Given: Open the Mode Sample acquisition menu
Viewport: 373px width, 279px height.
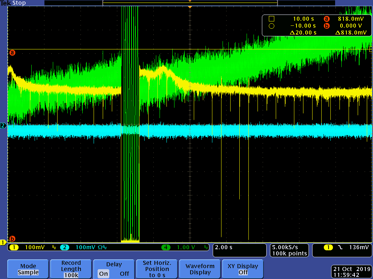Looking at the screenshot, I should point(28,269).
